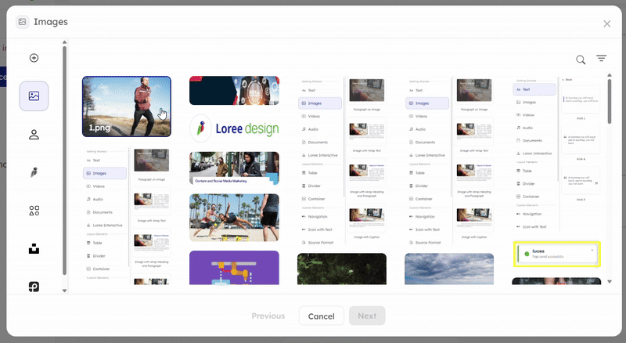Click the add new upload plus icon

click(34, 58)
